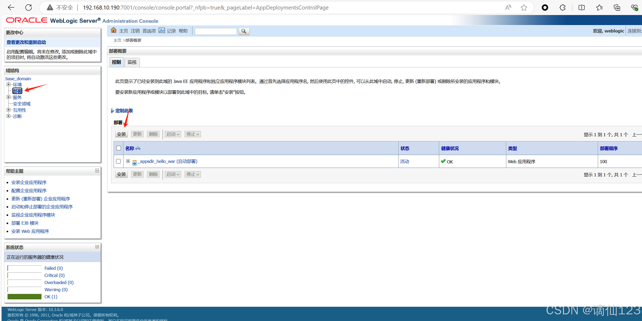Screen dimensions: 642x321
Task: Click the green OK health status bar
Action: pos(24,296)
